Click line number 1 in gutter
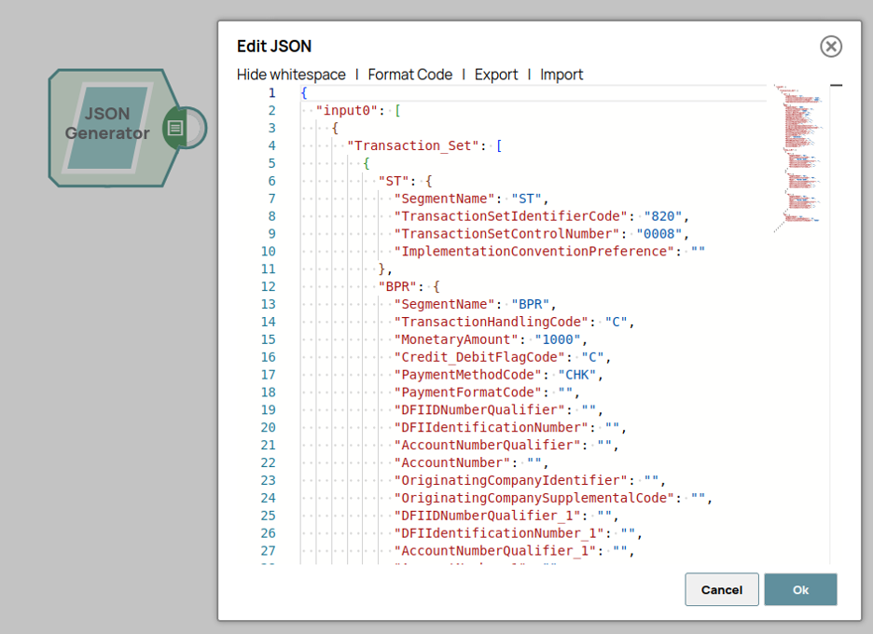873x634 pixels. click(271, 93)
